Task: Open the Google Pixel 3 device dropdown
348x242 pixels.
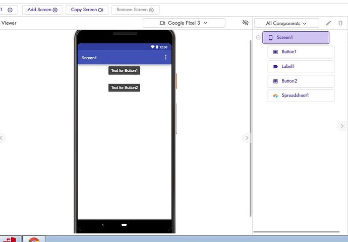Action: pos(184,23)
